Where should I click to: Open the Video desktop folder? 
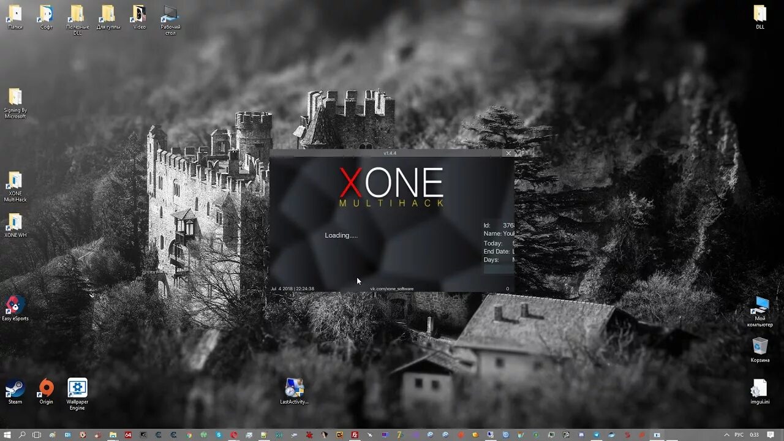click(x=140, y=17)
